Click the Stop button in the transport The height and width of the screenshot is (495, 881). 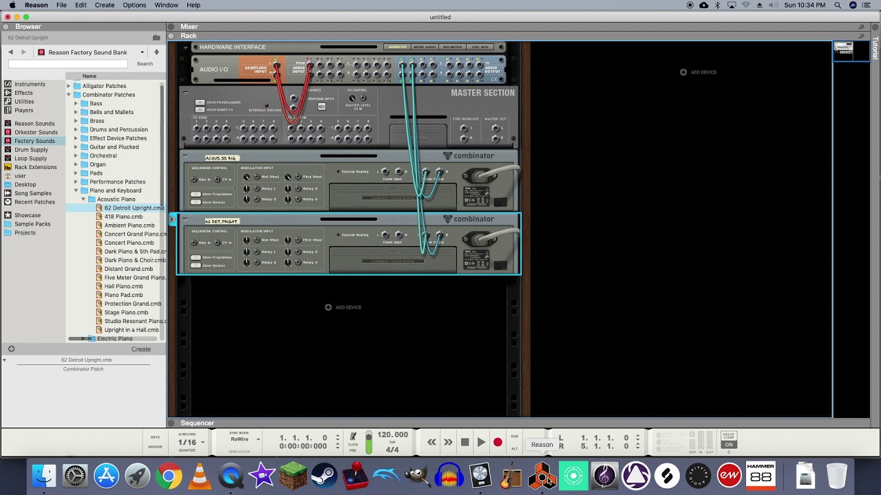click(465, 442)
